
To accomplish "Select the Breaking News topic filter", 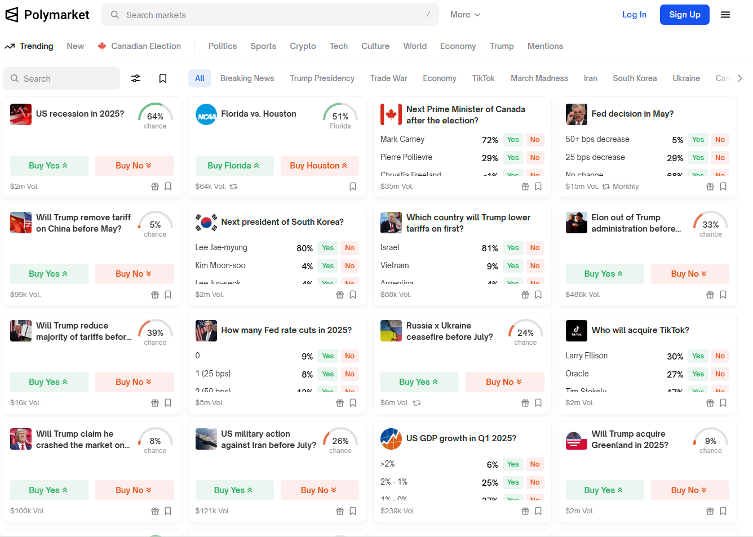I will point(247,78).
